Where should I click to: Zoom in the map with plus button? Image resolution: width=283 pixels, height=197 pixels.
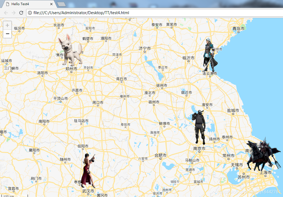7,25
